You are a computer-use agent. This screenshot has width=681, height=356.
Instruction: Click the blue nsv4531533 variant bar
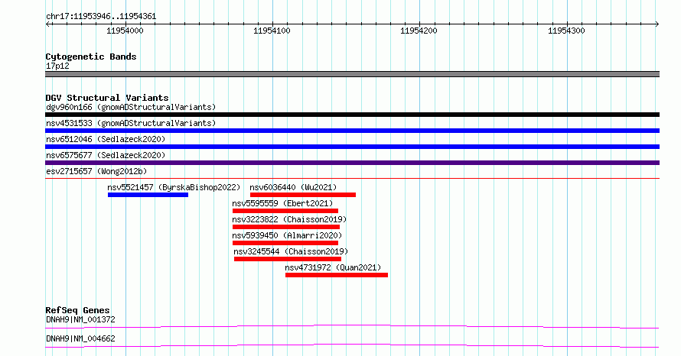coord(352,131)
